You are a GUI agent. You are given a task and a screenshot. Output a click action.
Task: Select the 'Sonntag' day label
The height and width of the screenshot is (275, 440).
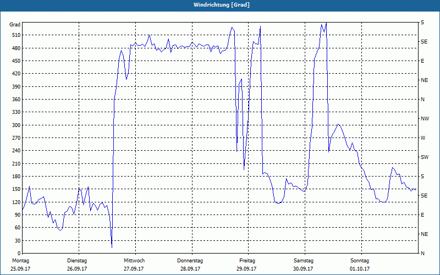[360, 261]
